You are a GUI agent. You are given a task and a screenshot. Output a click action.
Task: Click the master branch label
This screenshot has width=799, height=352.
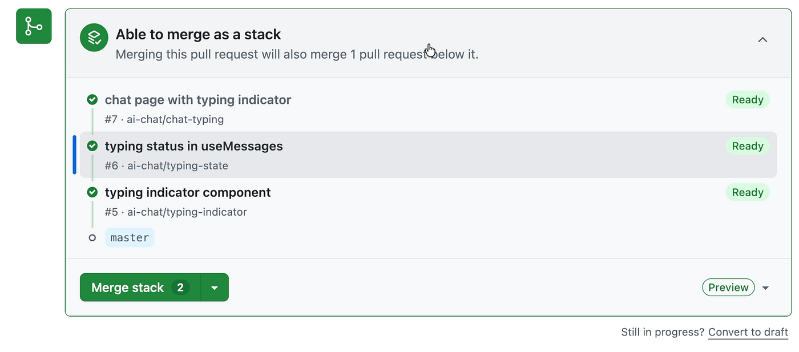pos(130,238)
